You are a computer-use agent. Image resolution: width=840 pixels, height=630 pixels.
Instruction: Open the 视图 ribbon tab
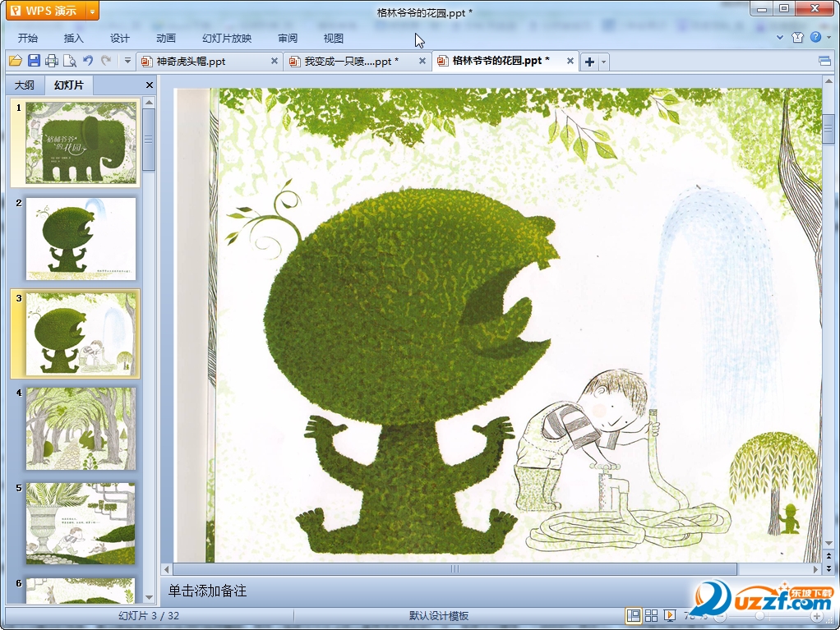(x=333, y=38)
